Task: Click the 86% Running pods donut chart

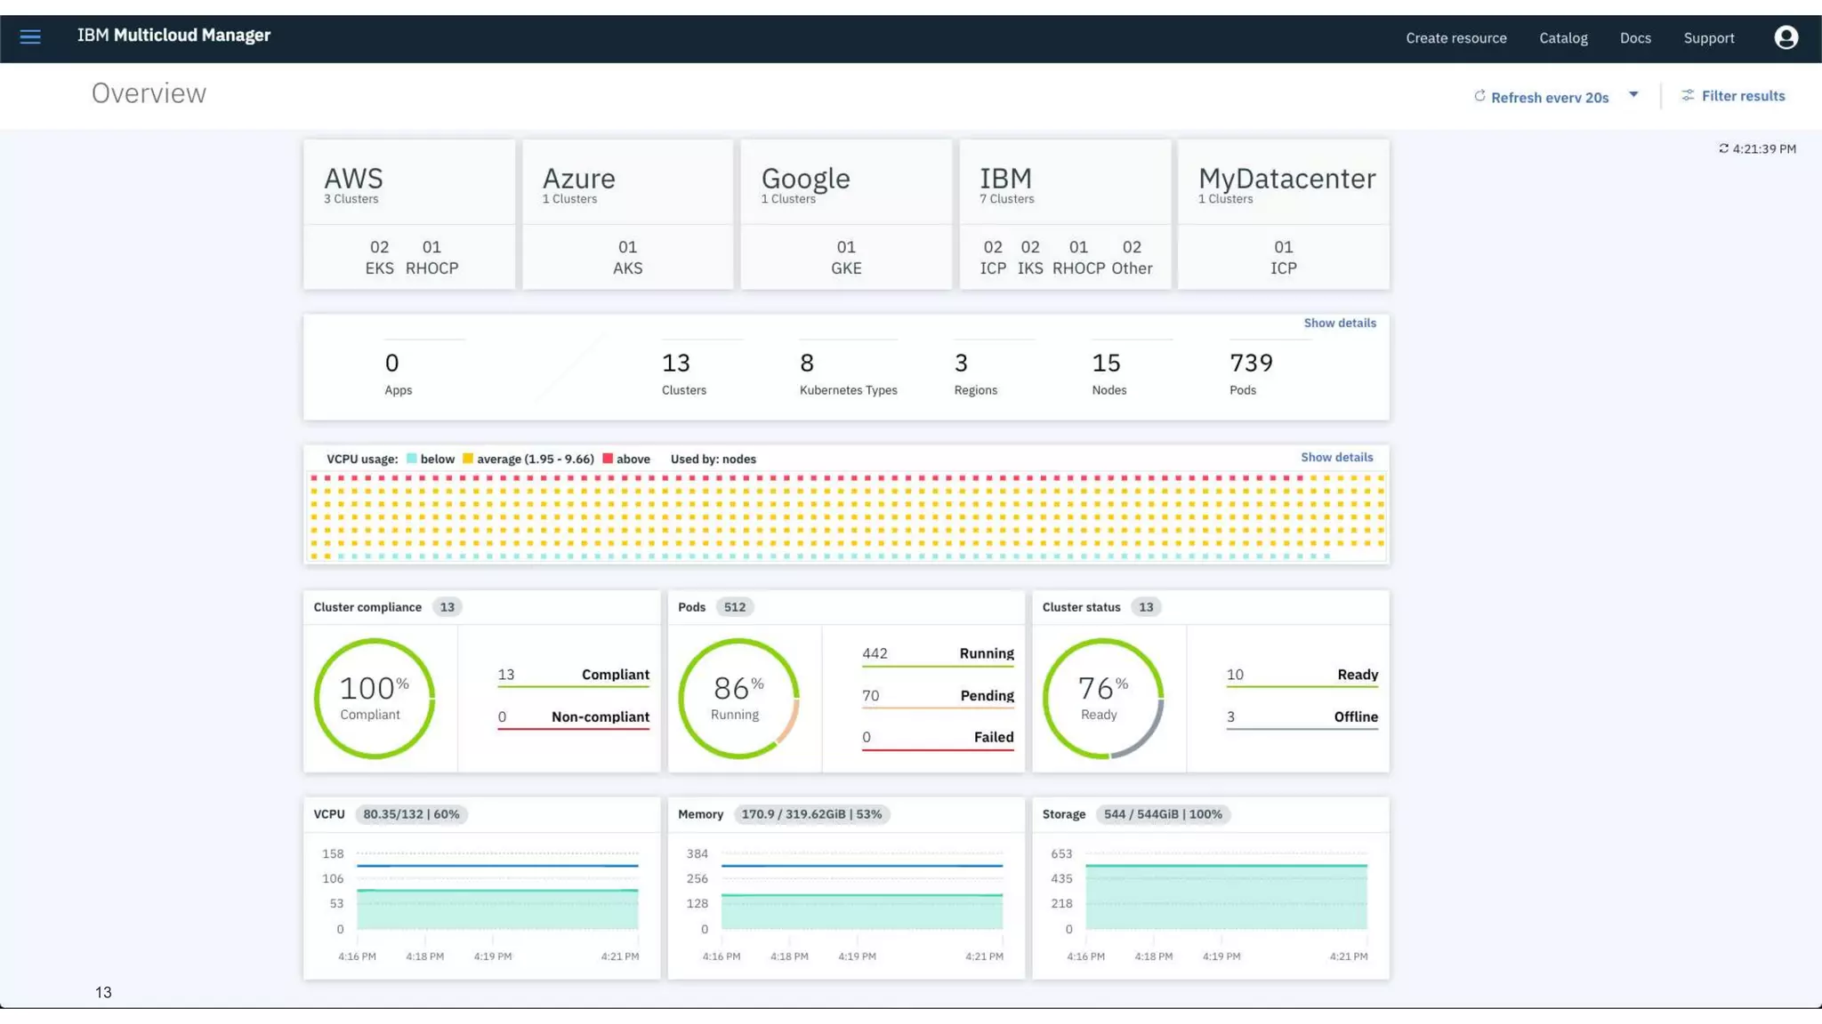Action: 738,699
